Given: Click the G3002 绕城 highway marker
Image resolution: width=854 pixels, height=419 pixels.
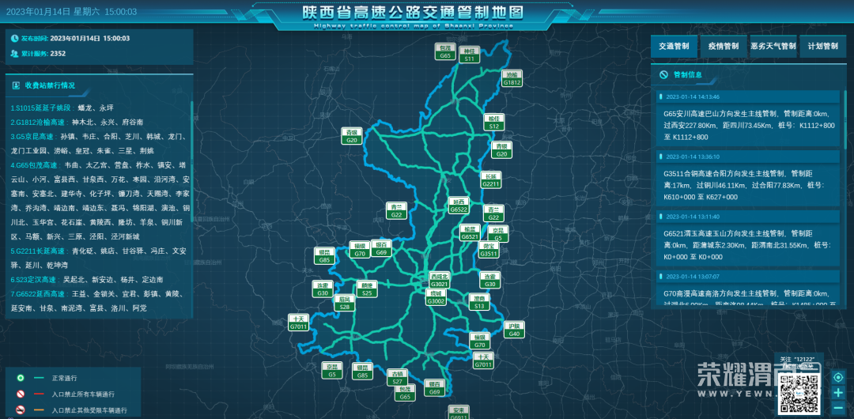Looking at the screenshot, I should (436, 297).
